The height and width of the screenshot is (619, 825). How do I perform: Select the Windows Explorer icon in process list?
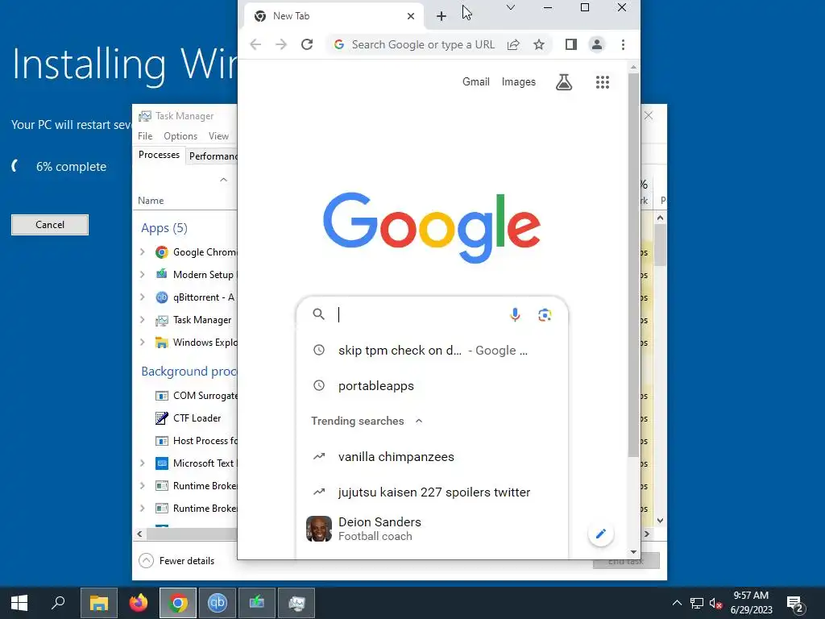click(161, 343)
